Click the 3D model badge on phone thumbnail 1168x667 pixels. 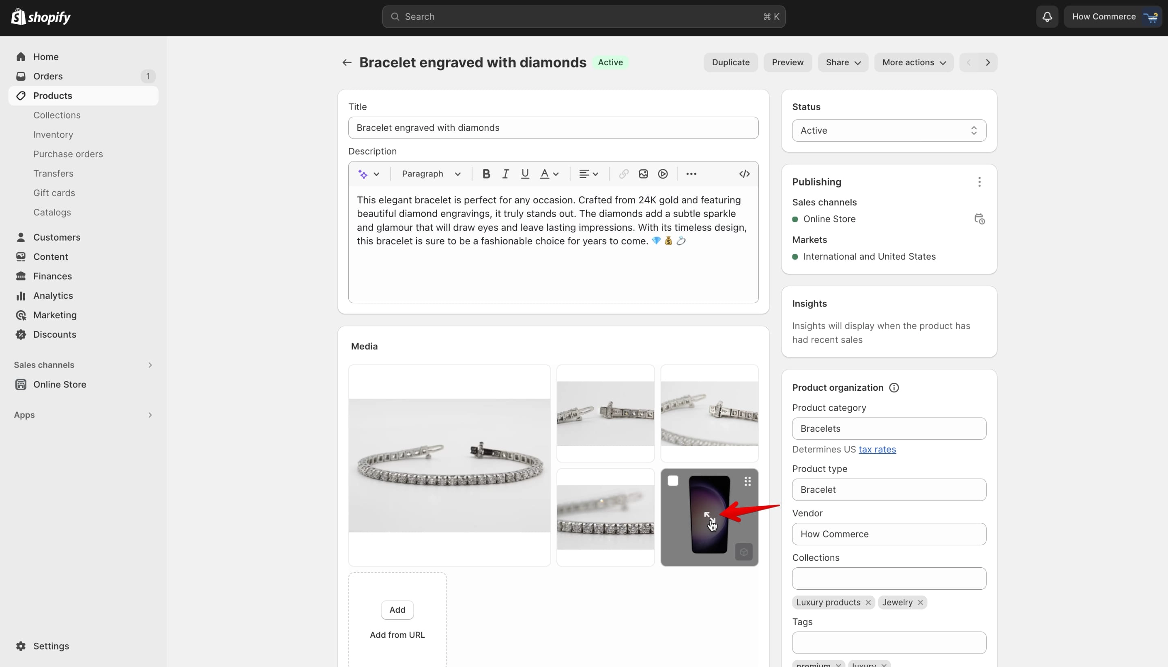click(x=744, y=552)
